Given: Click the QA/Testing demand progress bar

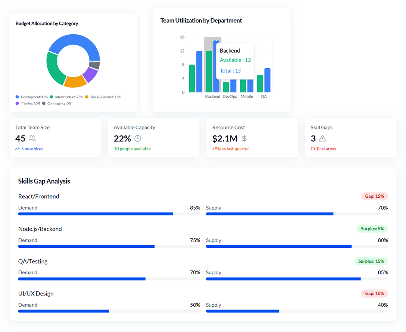Looking at the screenshot, I should 109,279.
